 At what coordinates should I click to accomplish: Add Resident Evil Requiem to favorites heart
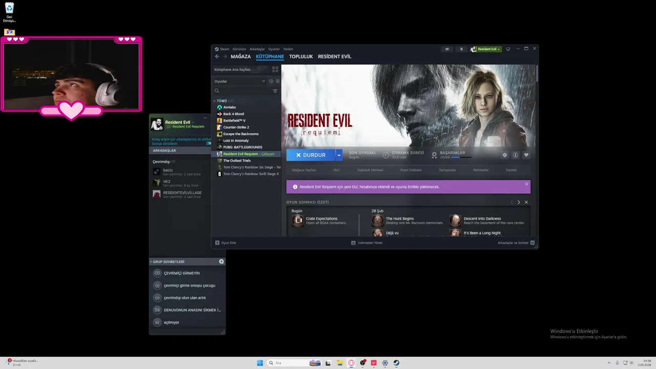526,155
